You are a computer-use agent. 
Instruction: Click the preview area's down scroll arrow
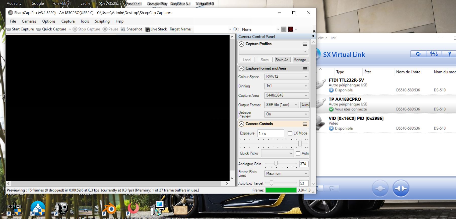click(232, 178)
